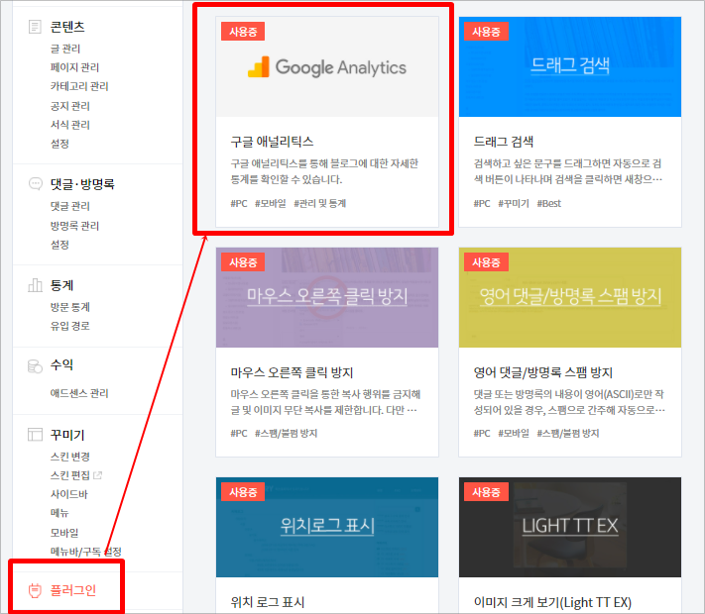705x614 pixels.
Task: Click the 구글 애널리틱스 description text
Action: [x=324, y=171]
